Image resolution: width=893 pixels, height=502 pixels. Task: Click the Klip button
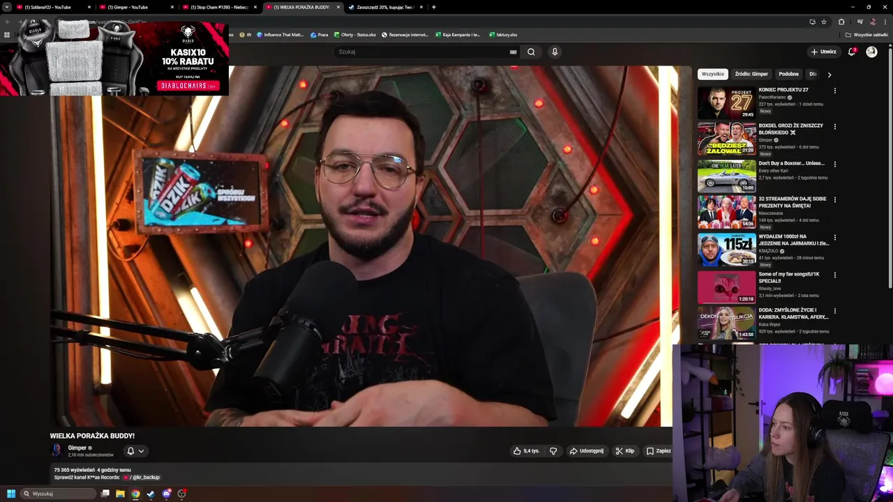click(624, 451)
